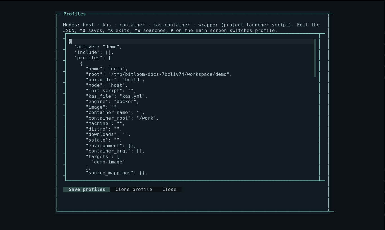385x230 pixels.
Task: Click the "container_root": "/work" line
Action: (x=122, y=118)
